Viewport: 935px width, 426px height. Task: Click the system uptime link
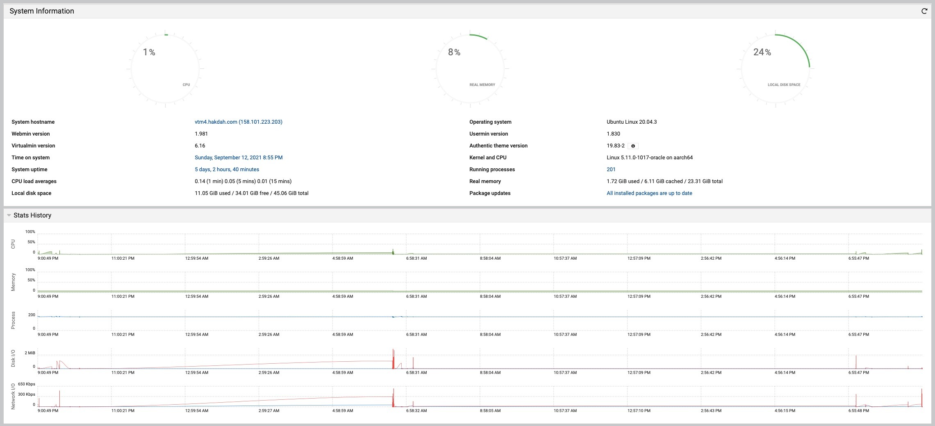click(227, 170)
